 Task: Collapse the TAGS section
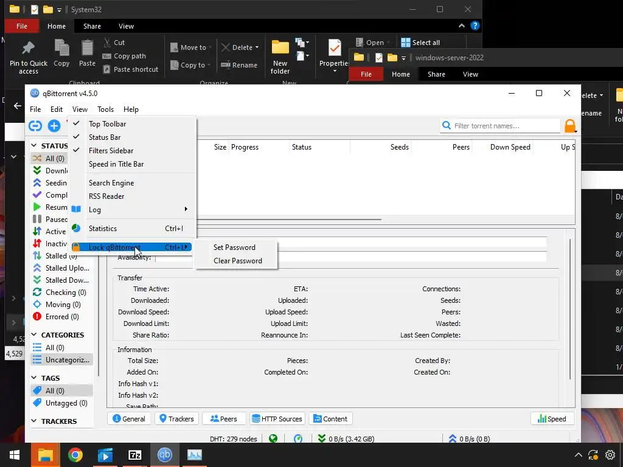pos(34,378)
